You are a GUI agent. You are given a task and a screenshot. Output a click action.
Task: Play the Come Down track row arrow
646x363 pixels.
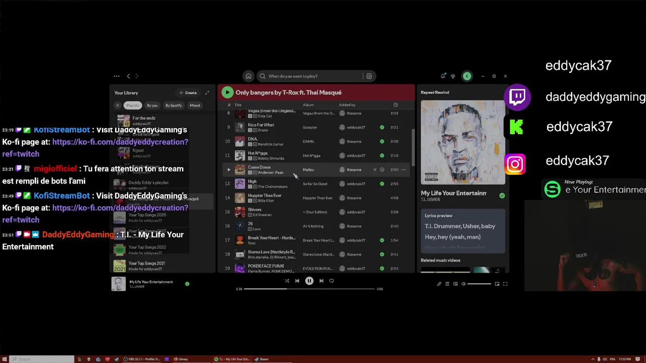[228, 170]
